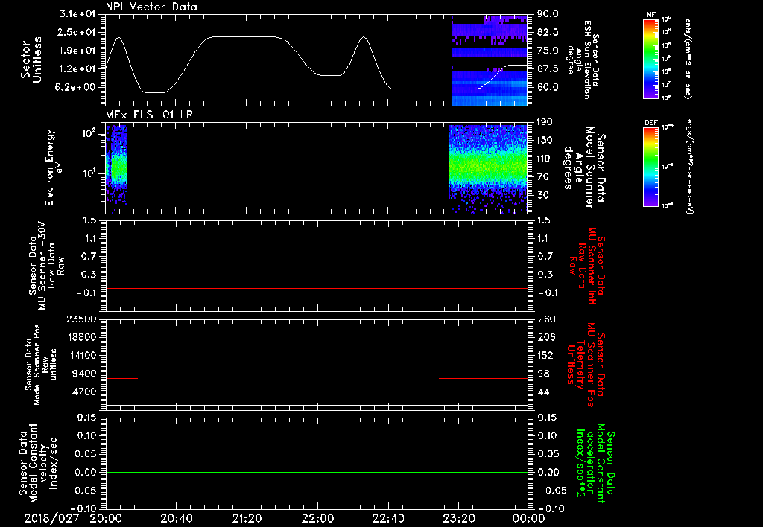Click the '75.0' elevation angle tick label
Image resolution: width=763 pixels, height=527 pixels.
click(x=548, y=51)
